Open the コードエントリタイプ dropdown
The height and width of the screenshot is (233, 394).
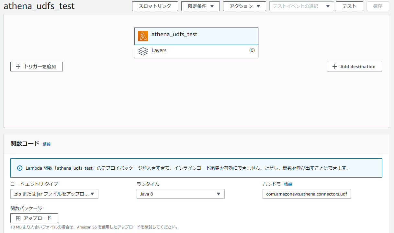[54, 194]
